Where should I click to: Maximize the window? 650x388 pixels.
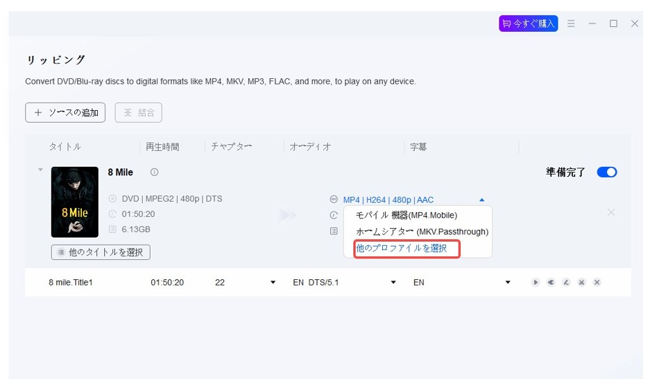[x=613, y=24]
